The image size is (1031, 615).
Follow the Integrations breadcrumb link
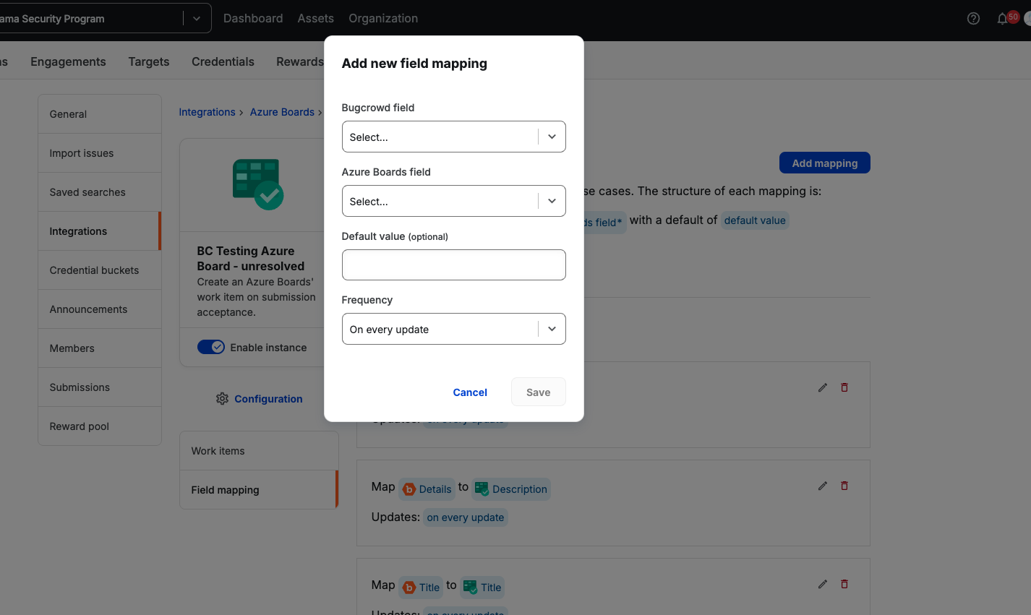coord(207,112)
